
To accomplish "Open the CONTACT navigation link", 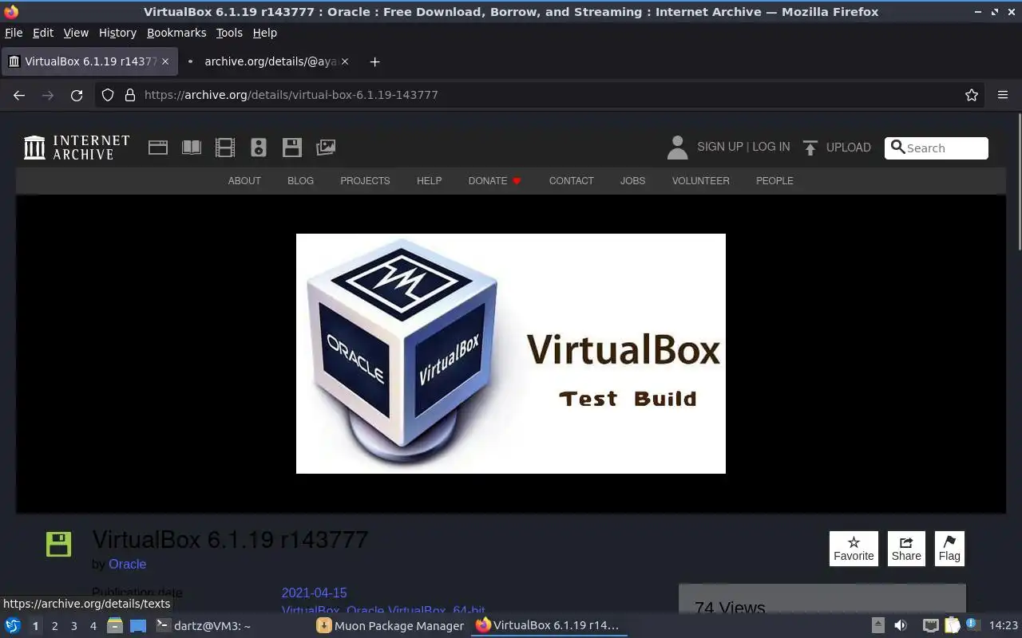I will click(571, 181).
